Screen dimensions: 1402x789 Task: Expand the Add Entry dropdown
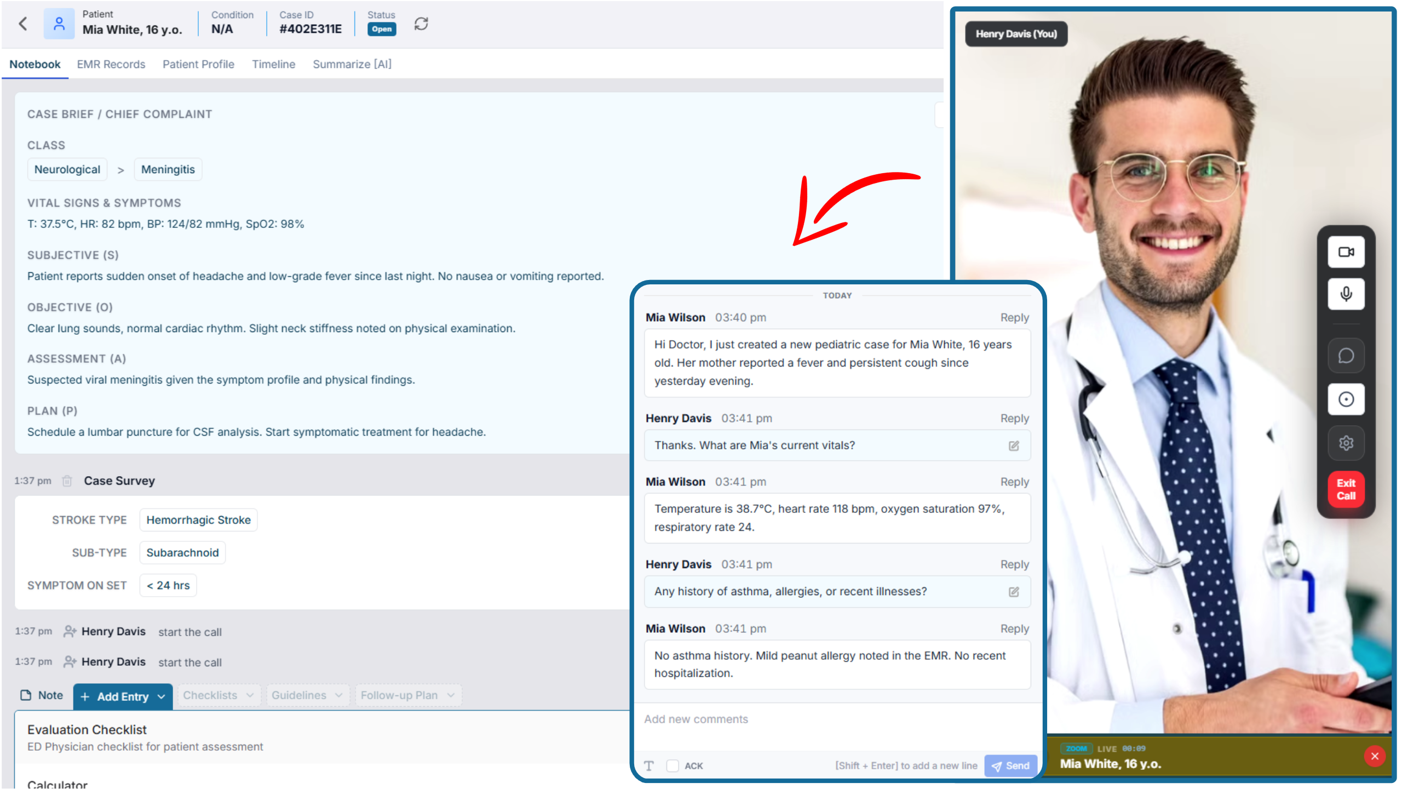click(x=123, y=697)
